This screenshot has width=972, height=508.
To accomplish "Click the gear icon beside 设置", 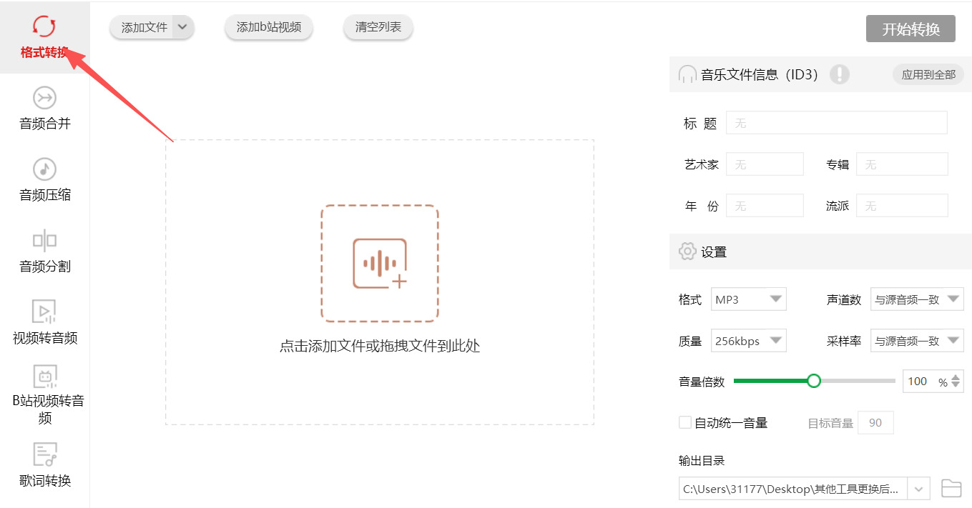I will [x=687, y=251].
